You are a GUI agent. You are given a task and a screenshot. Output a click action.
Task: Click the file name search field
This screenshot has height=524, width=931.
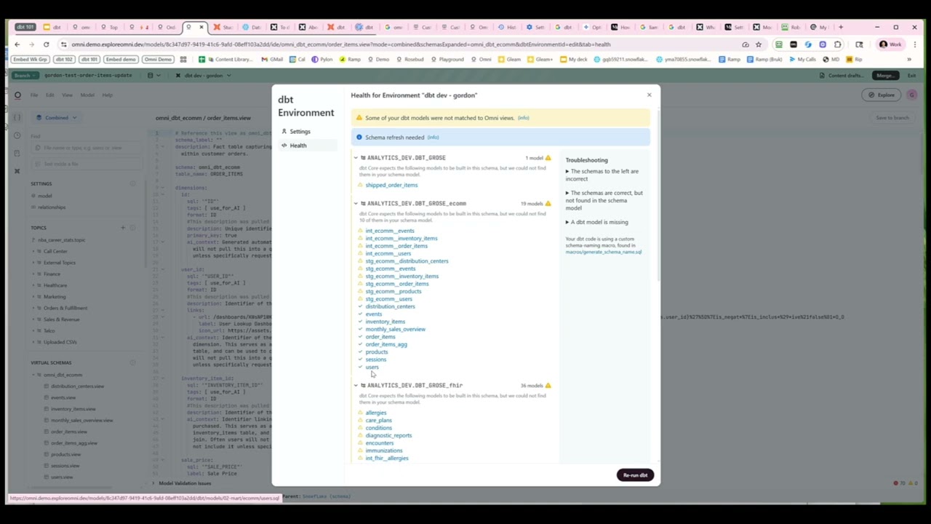pos(87,148)
